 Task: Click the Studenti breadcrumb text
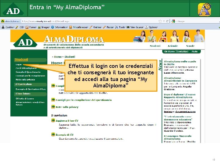point(70,57)
